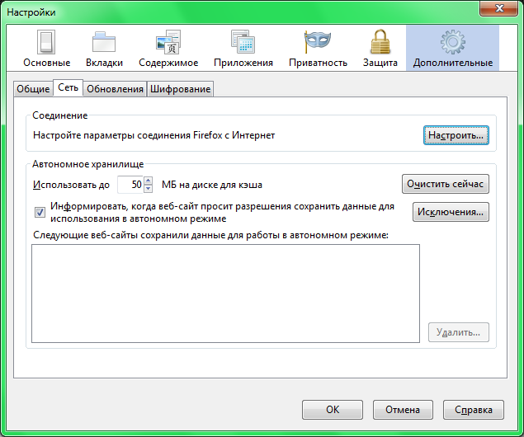Viewport: 524px width, 437px height.
Task: Increase cache size with up arrow
Action: (x=148, y=181)
